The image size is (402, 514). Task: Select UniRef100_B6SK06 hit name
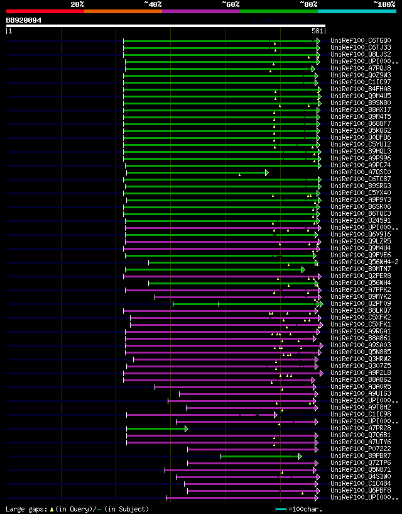[361, 206]
